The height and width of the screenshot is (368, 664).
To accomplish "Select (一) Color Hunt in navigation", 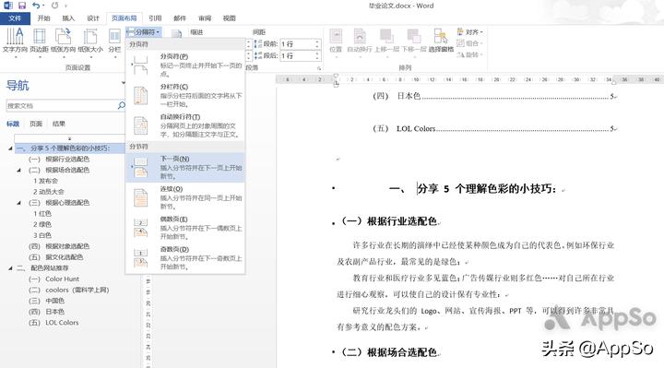I will pyautogui.click(x=53, y=279).
